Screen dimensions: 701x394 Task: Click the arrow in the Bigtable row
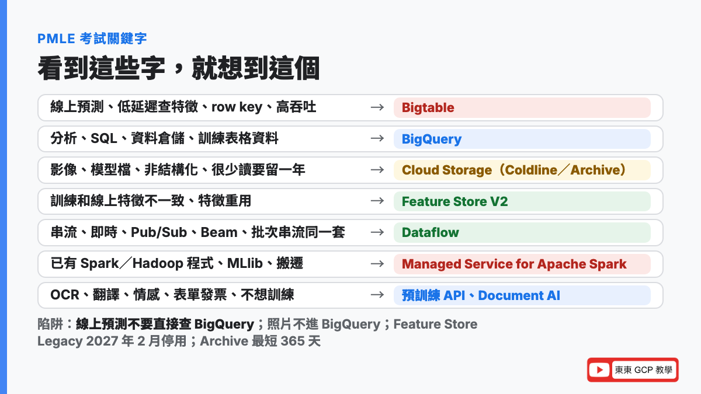[377, 107]
